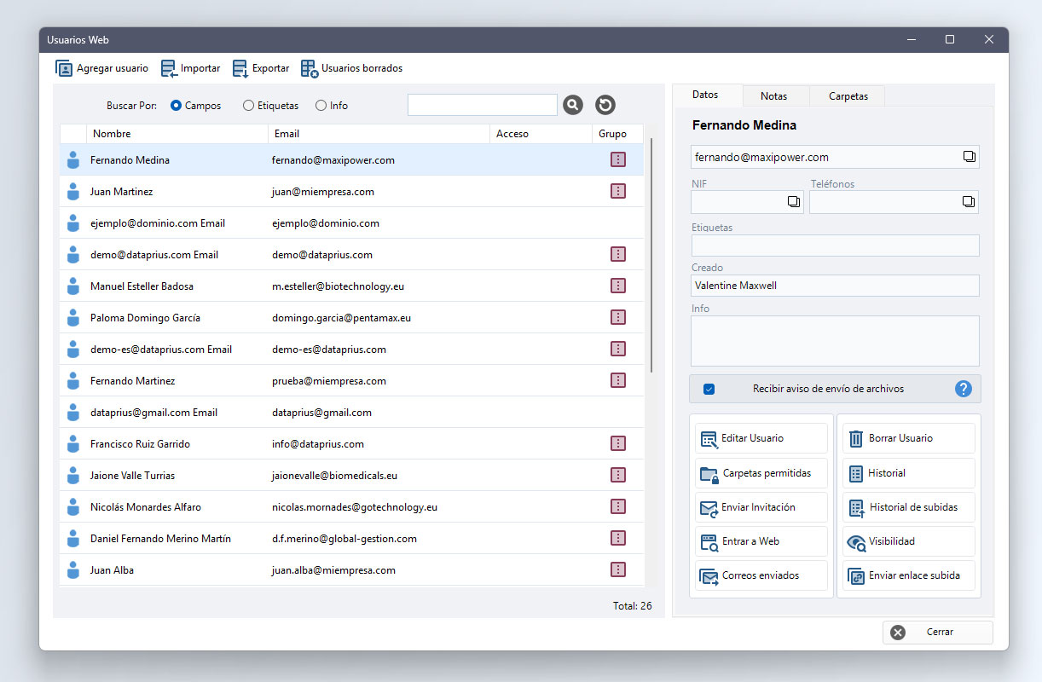Open Grupo icon for Fernando Medina
1042x682 pixels.
pos(618,159)
